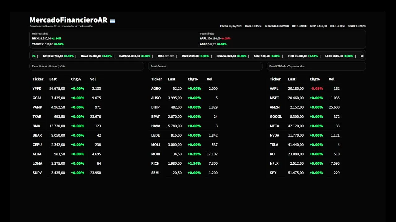Click the OFI 1.440,00 quote
Image resolution: width=396 pixels, height=222 pixels.
coord(299,26)
